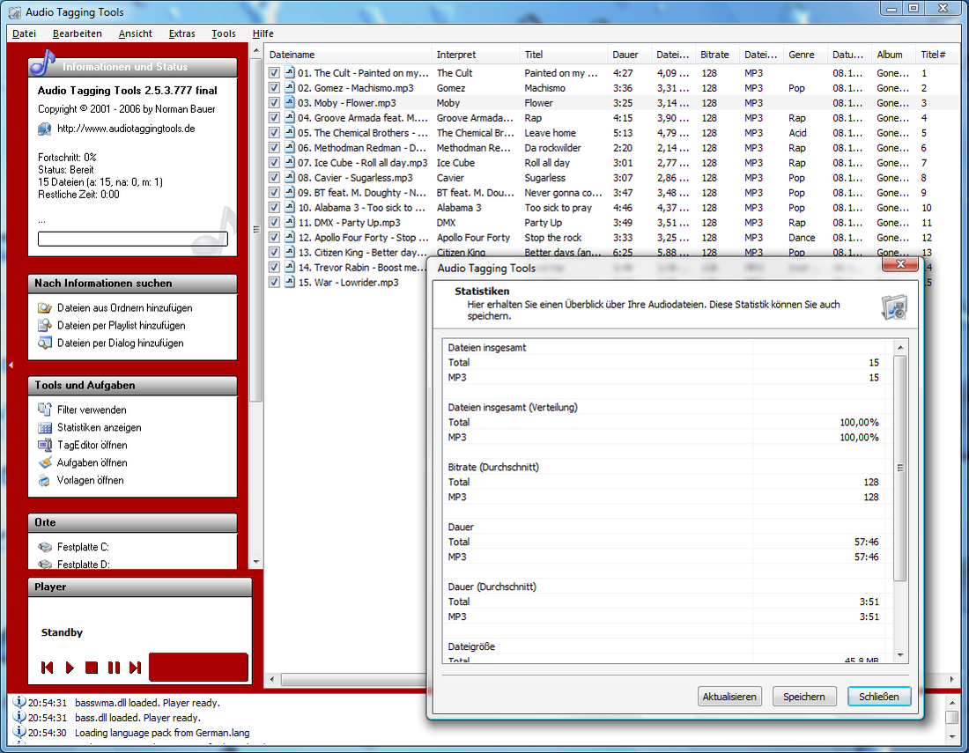Viewport: 969px width, 753px height.
Task: Click the 'Statistiken anzeigen' icon
Action: coord(45,427)
